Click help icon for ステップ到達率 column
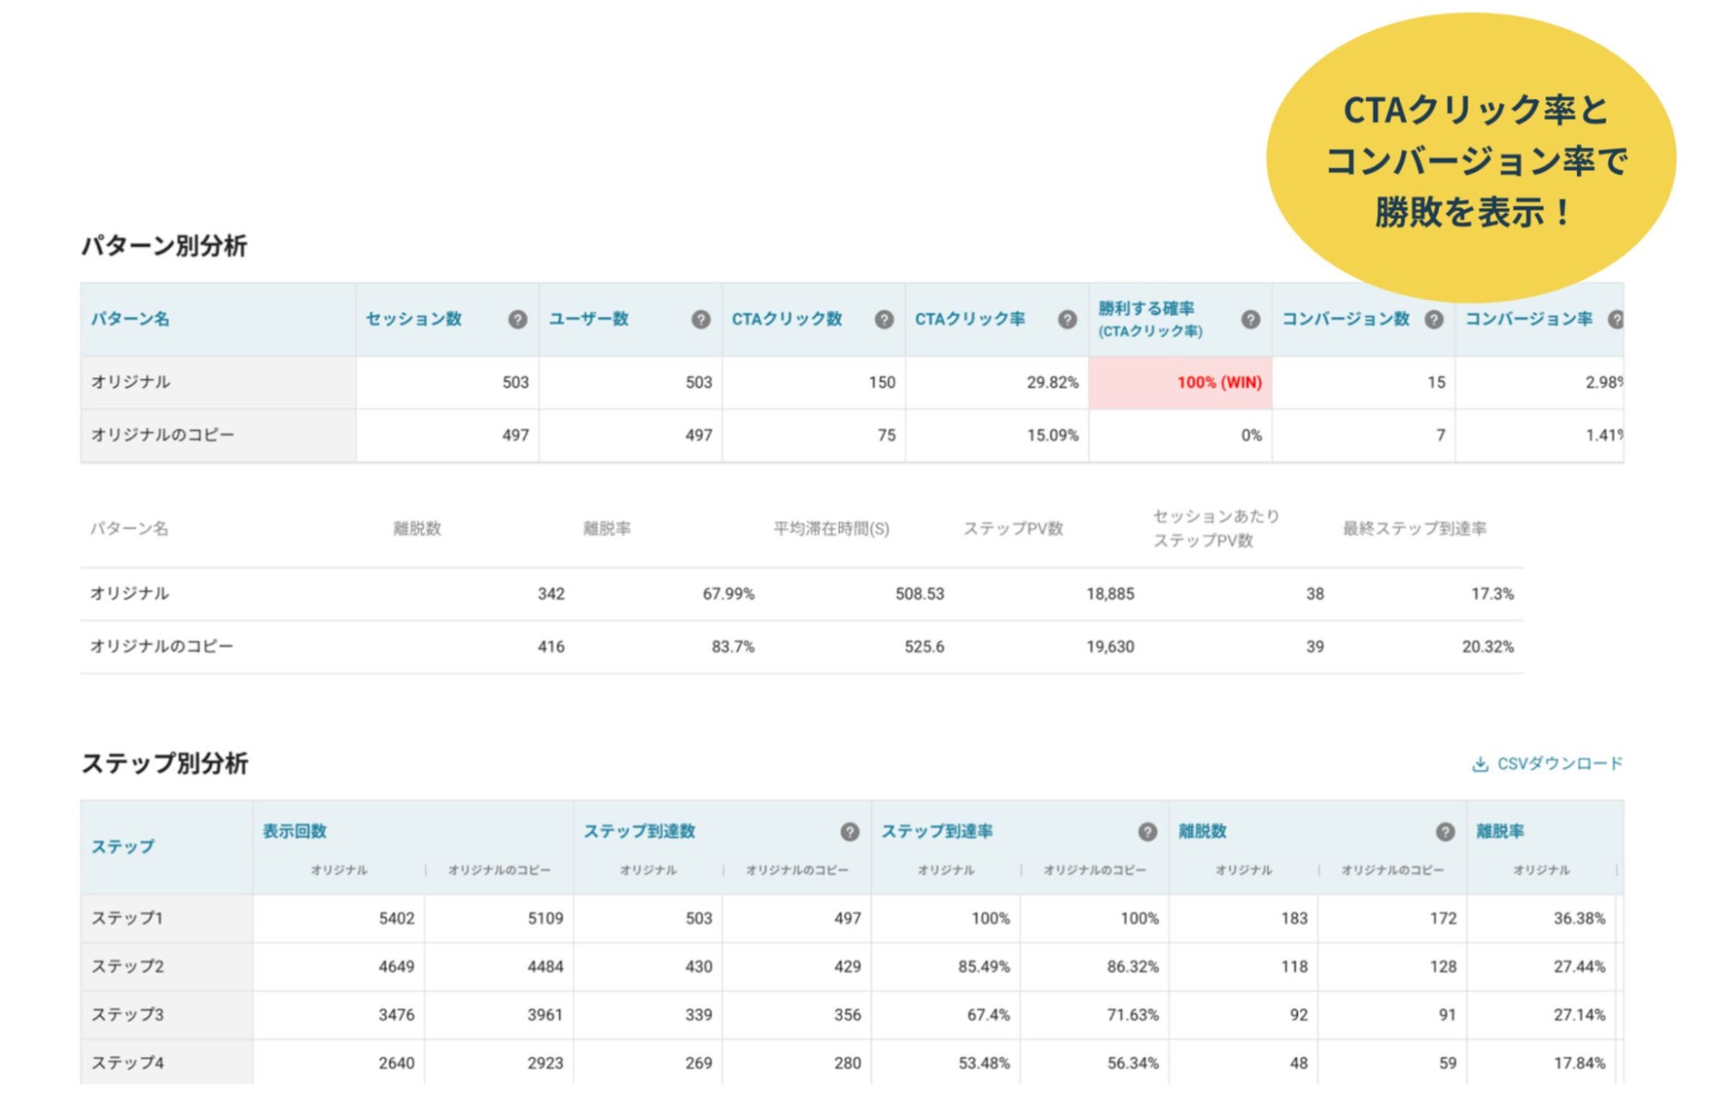This screenshot has width=1717, height=1115. [1147, 832]
